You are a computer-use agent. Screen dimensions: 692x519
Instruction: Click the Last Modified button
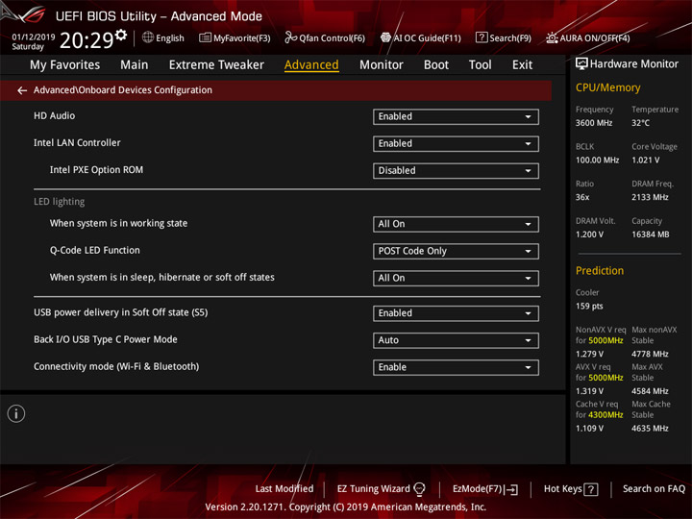click(x=284, y=489)
